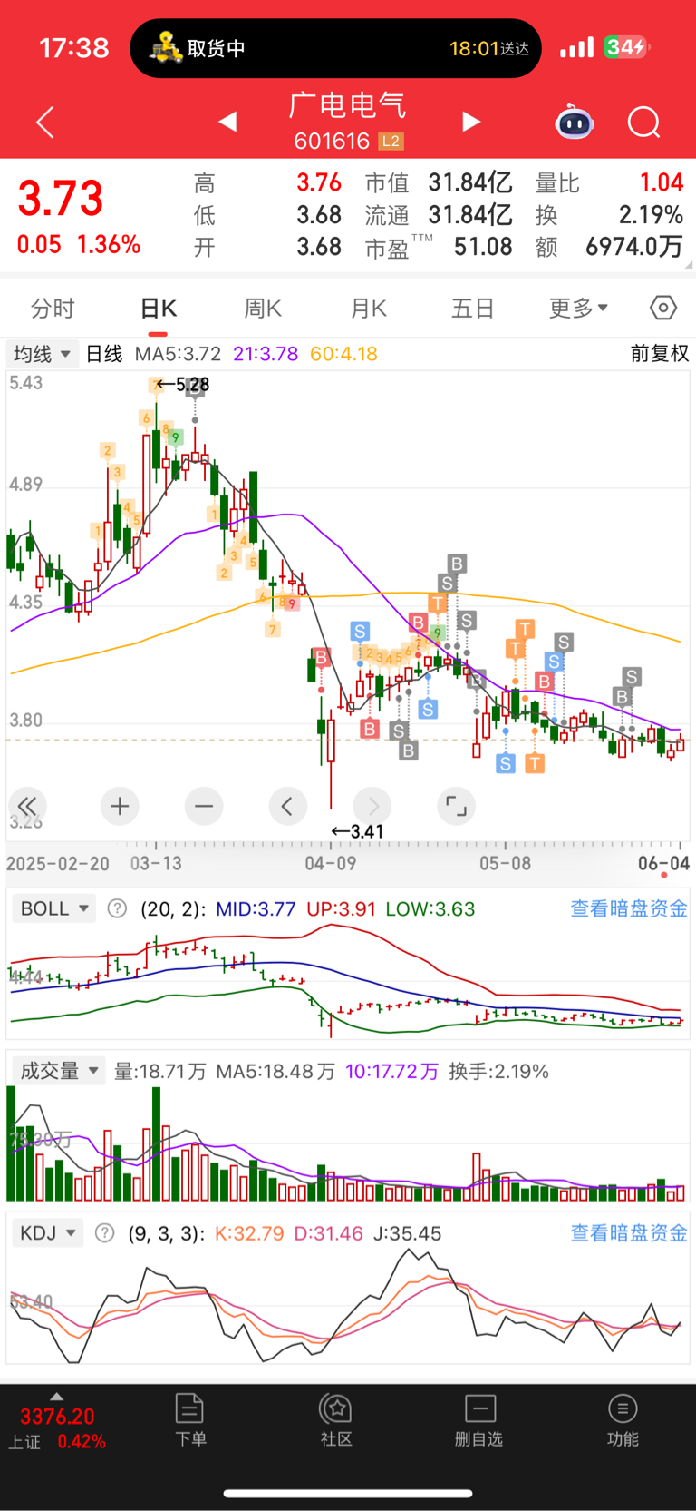The width and height of the screenshot is (696, 1511).
Task: Tap the stock name 广电电气
Action: pos(348,105)
